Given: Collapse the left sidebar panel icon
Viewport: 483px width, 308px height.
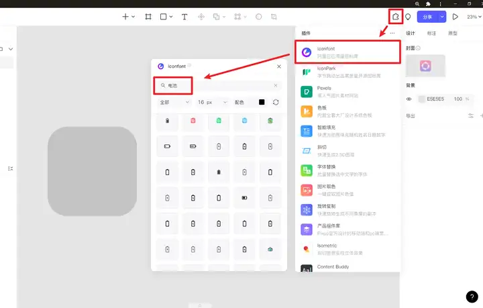Looking at the screenshot, I should click(10, 168).
